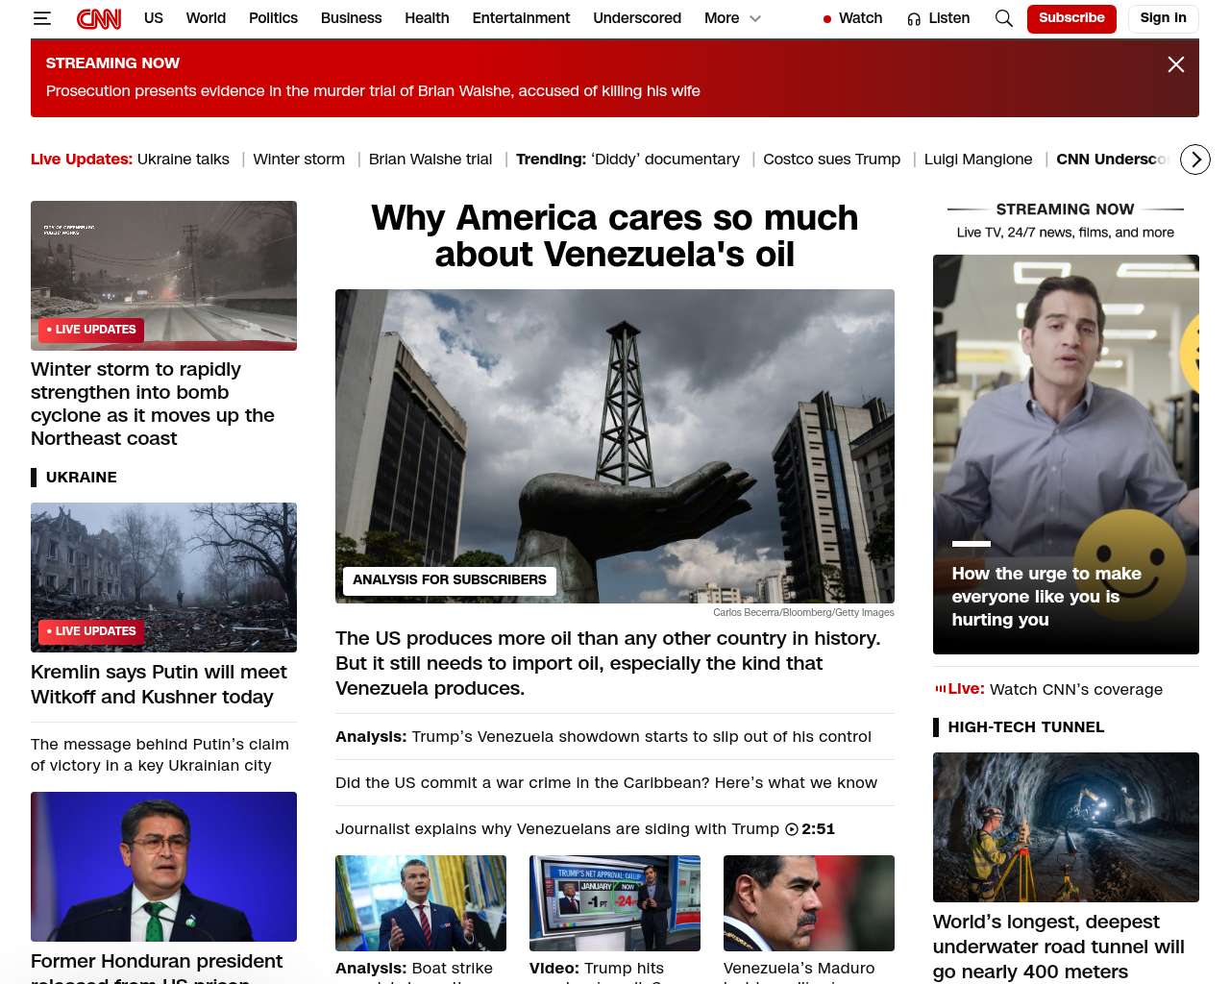1230x984 pixels.
Task: Open the Costco sues Trump topic
Action: click(831, 160)
